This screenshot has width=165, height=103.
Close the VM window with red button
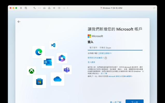coord(11,8)
